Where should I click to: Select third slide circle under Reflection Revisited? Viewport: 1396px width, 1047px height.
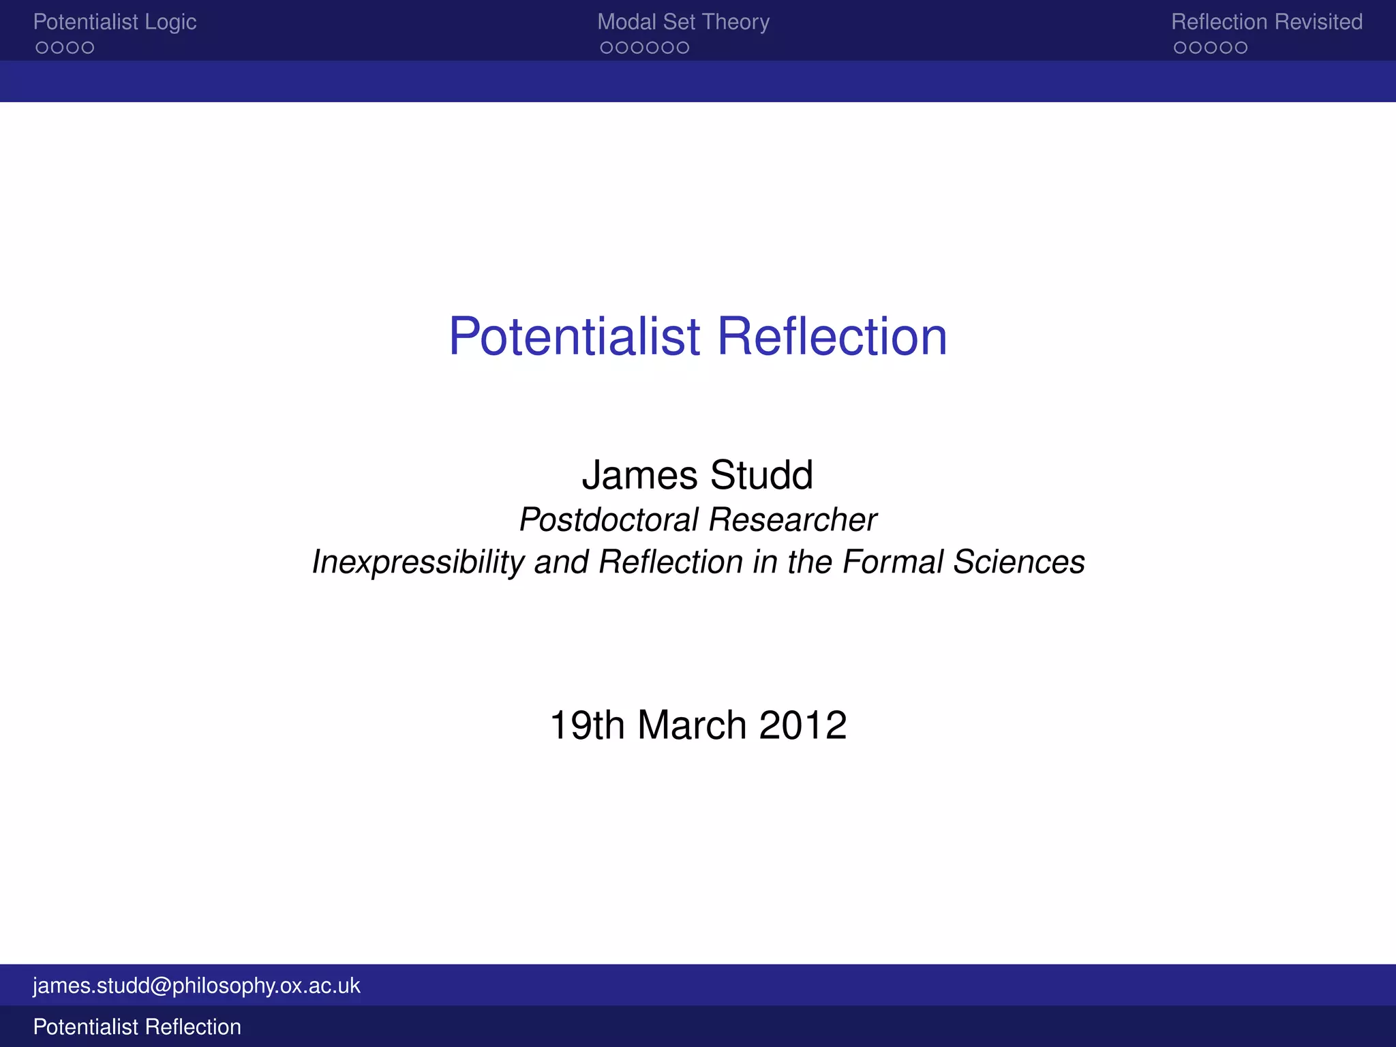pos(1211,48)
